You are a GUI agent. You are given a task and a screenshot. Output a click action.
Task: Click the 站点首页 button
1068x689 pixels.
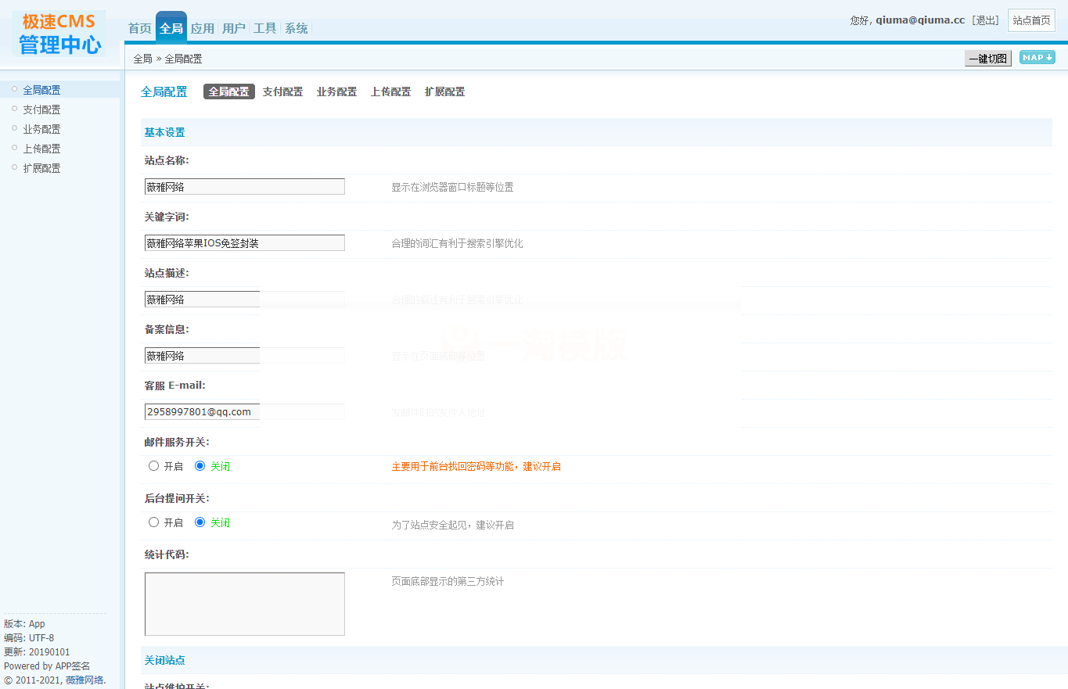tap(1031, 20)
